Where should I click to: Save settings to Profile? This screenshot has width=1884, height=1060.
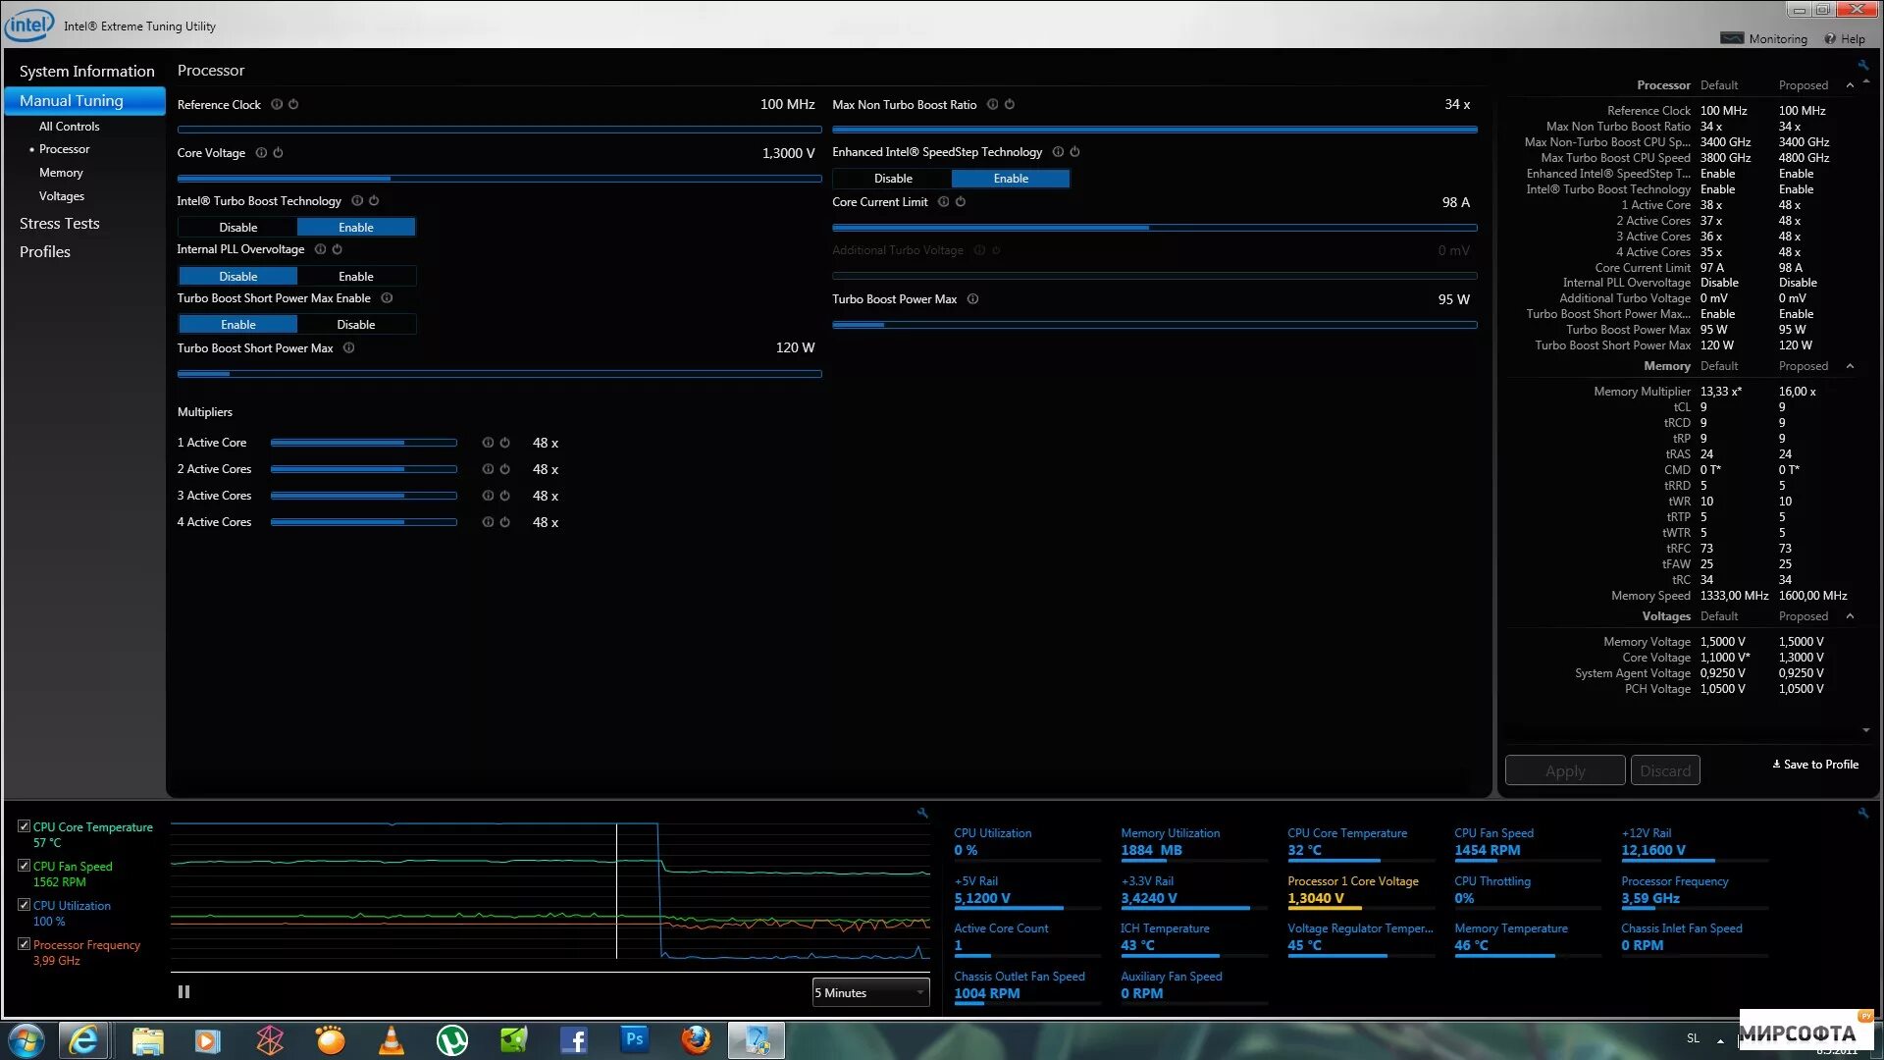point(1815,765)
